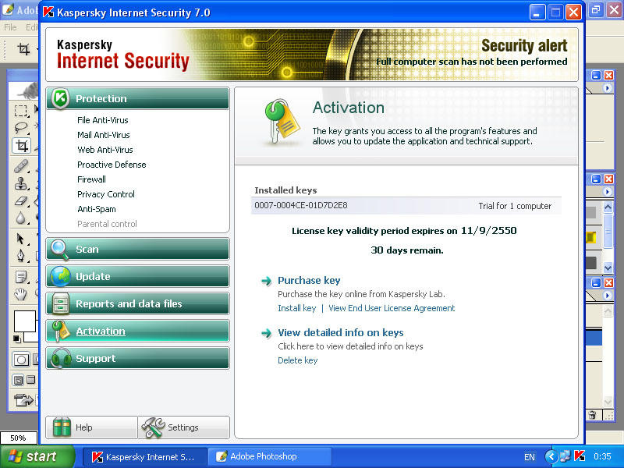Viewport: 624px width, 468px height.
Task: Select the Eraser tool in Photoshop
Action: [21, 201]
